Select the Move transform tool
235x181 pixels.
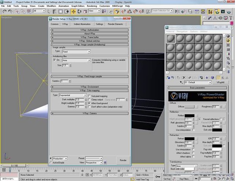(x=73, y=11)
